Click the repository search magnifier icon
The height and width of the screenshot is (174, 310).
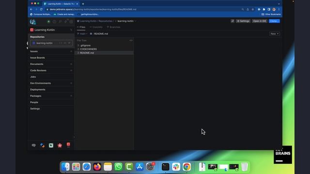232,21
